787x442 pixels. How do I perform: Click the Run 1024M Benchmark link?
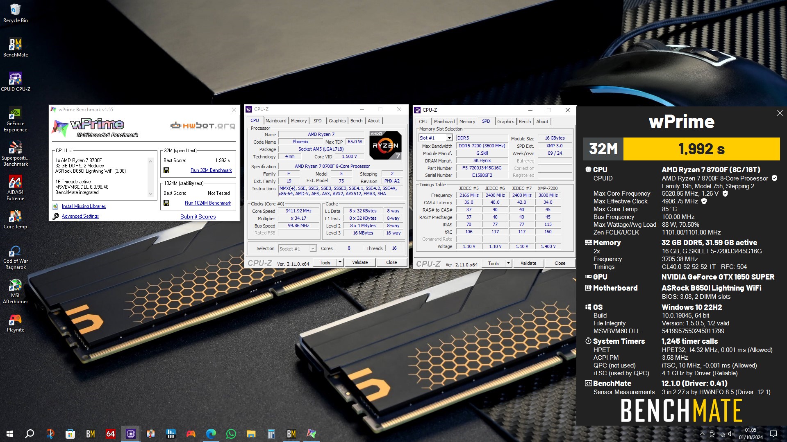(x=208, y=203)
